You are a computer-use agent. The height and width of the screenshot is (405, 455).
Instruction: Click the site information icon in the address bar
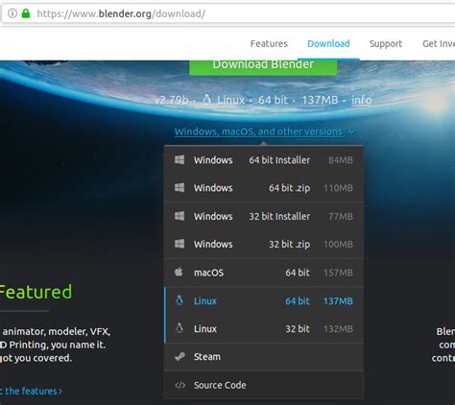click(x=12, y=13)
